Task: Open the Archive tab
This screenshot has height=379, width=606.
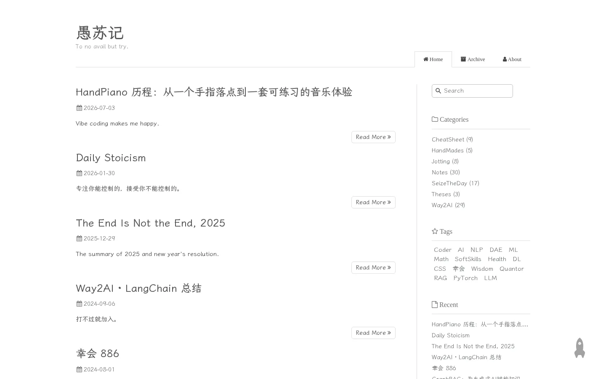Action: coord(473,59)
